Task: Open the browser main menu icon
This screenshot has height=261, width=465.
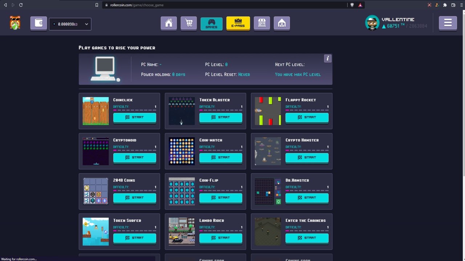Action: click(x=461, y=5)
